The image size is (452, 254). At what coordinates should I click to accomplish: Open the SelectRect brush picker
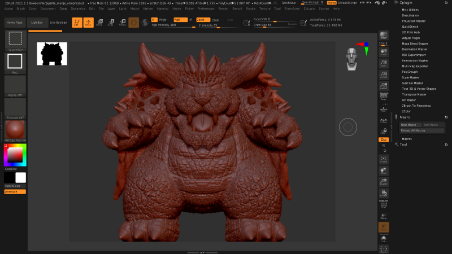15,41
